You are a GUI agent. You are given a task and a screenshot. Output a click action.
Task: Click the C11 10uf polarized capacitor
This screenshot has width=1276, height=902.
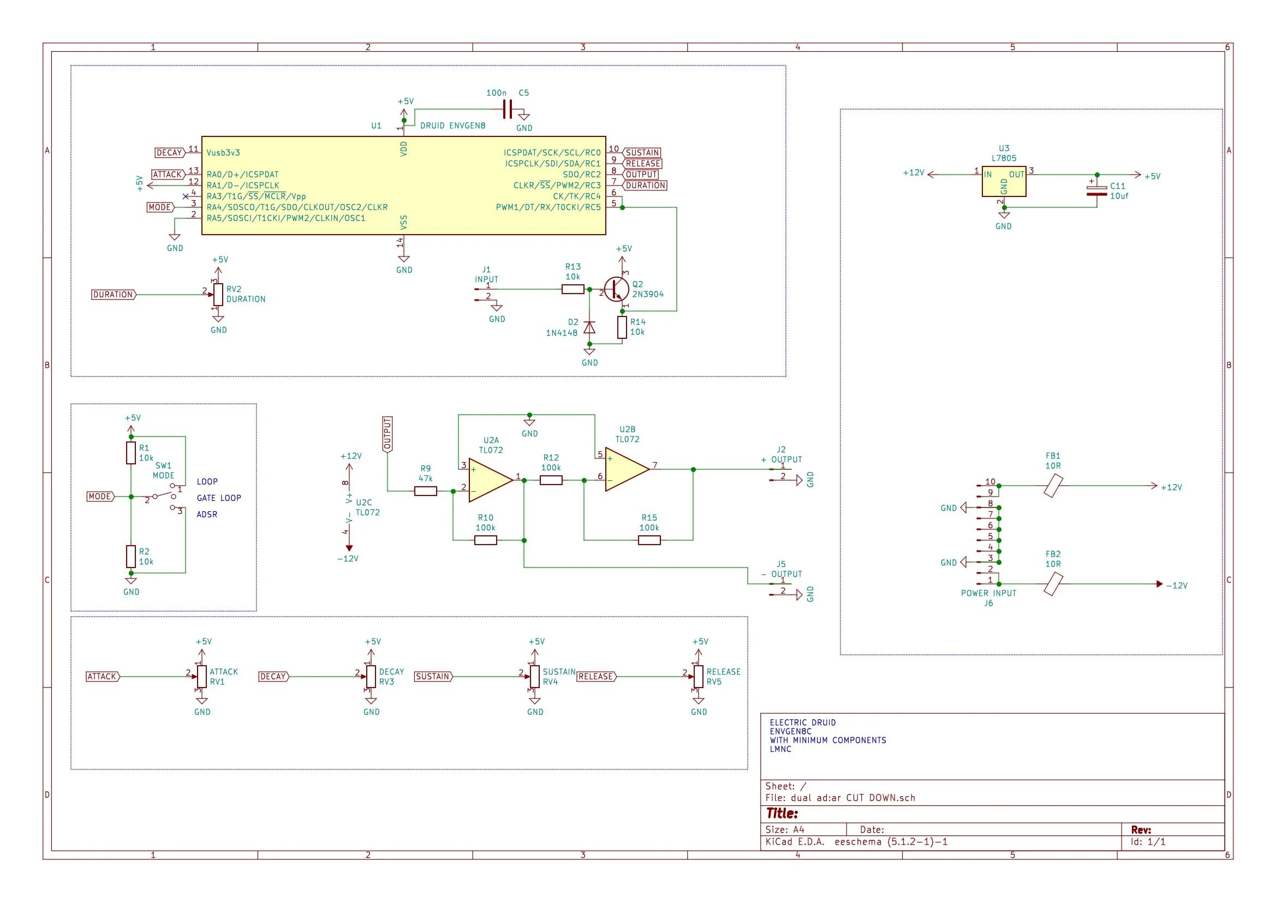[1096, 190]
